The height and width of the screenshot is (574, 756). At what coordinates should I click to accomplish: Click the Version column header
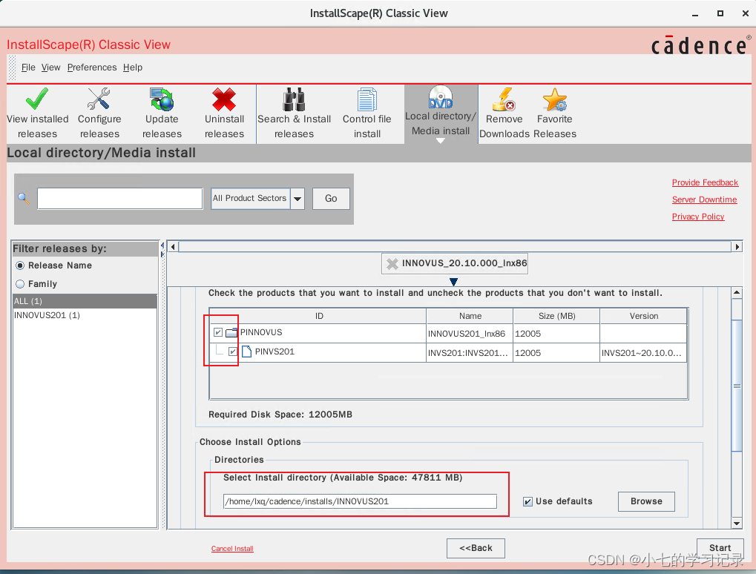[644, 316]
